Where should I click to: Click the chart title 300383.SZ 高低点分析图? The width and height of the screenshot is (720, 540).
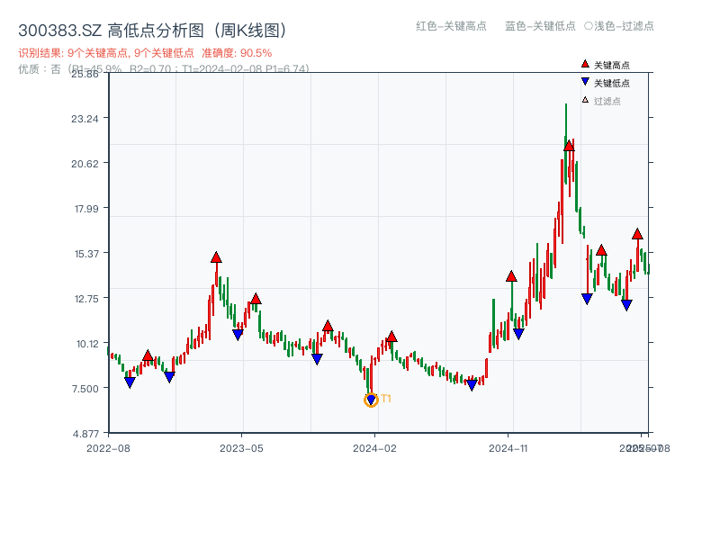click(153, 28)
